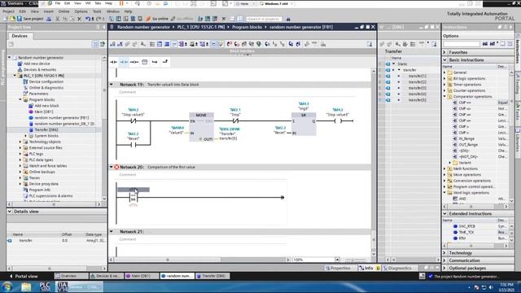Viewport: 521px width, 293px height.
Task: Select Transfer [DB6] in project tree
Action: click(x=46, y=129)
